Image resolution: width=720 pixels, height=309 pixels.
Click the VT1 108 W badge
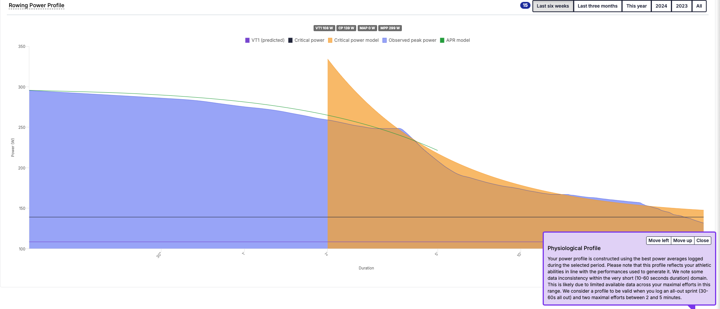[324, 28]
